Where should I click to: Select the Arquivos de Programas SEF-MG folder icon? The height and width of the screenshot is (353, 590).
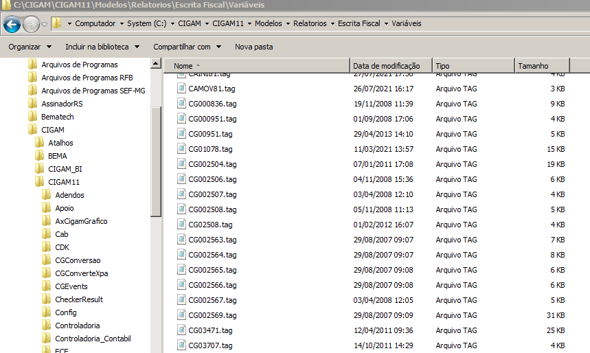pos(33,91)
